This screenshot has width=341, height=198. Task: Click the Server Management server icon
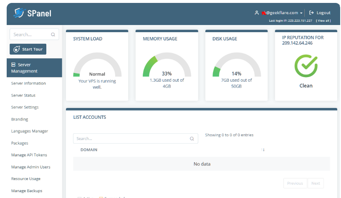[x=13, y=65]
